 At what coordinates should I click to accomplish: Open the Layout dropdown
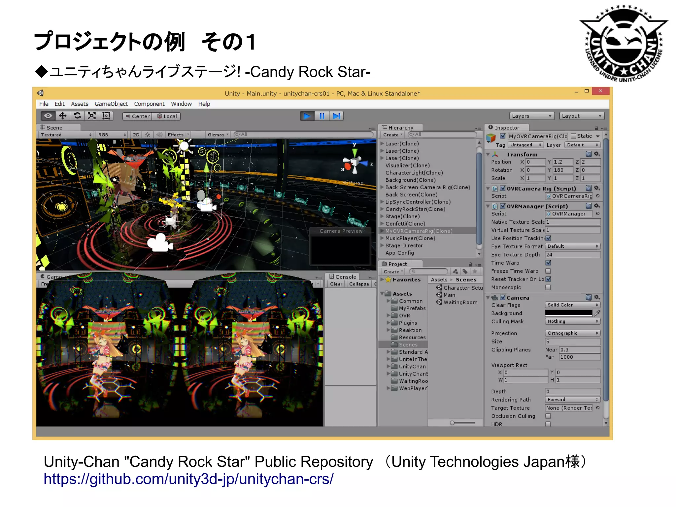click(x=582, y=116)
